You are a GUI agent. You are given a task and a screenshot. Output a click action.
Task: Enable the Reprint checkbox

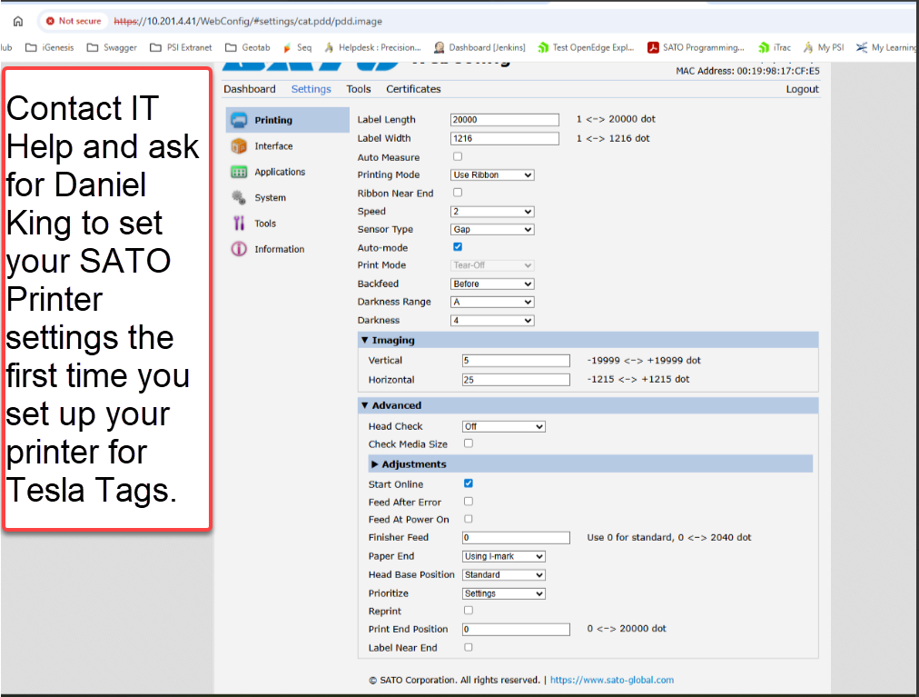(x=469, y=611)
